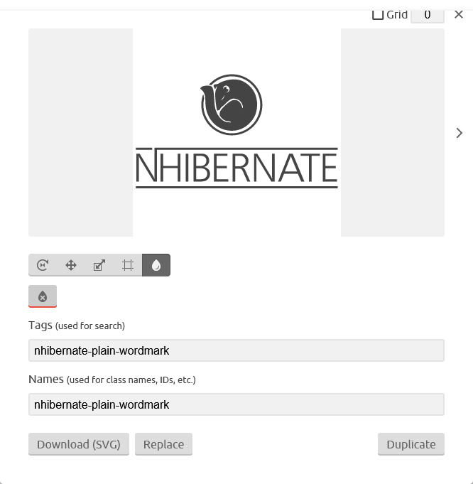Click Download (SVG) button
Screen dimensions: 473x484
(79, 444)
